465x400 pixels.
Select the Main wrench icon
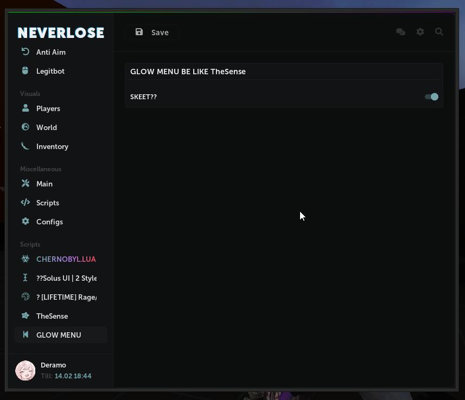25,183
